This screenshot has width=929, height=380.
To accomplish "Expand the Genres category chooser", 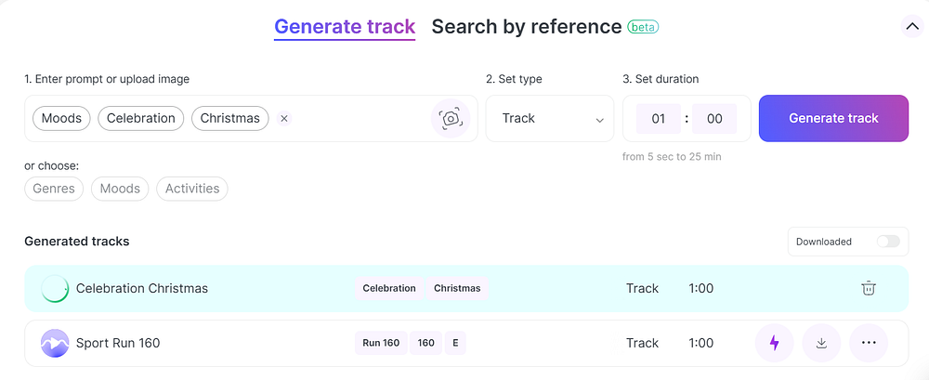I will 54,189.
